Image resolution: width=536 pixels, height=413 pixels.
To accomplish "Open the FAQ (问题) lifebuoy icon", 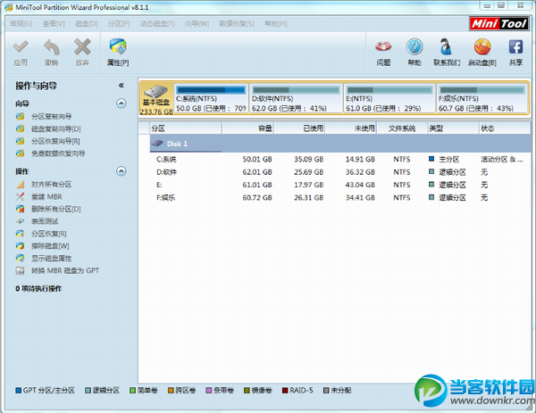I will (383, 46).
